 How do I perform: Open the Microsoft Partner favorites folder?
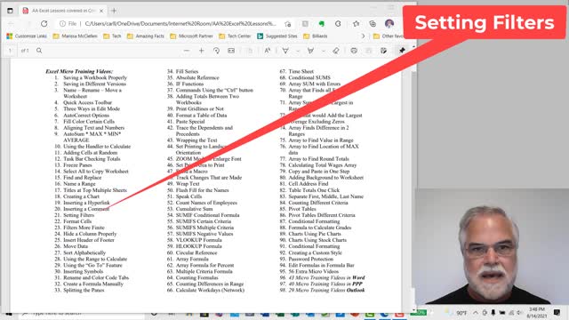(x=192, y=36)
